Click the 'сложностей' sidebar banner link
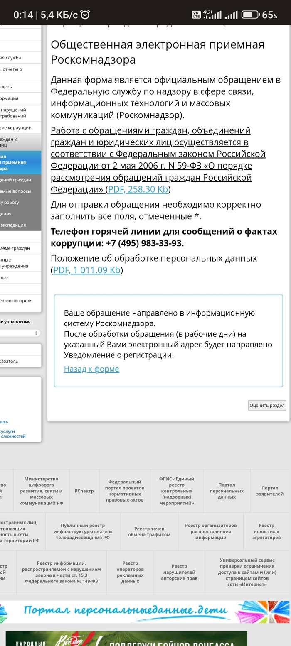 coord(13,436)
